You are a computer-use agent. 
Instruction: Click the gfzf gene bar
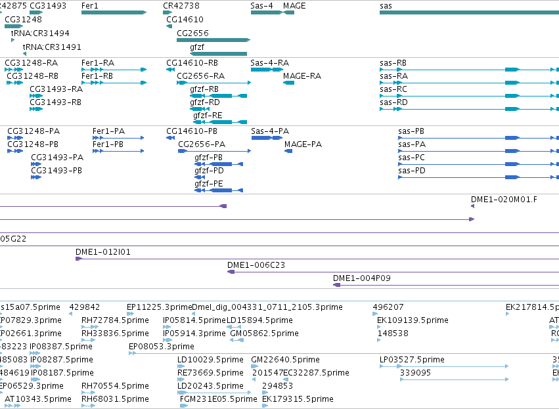[218, 54]
